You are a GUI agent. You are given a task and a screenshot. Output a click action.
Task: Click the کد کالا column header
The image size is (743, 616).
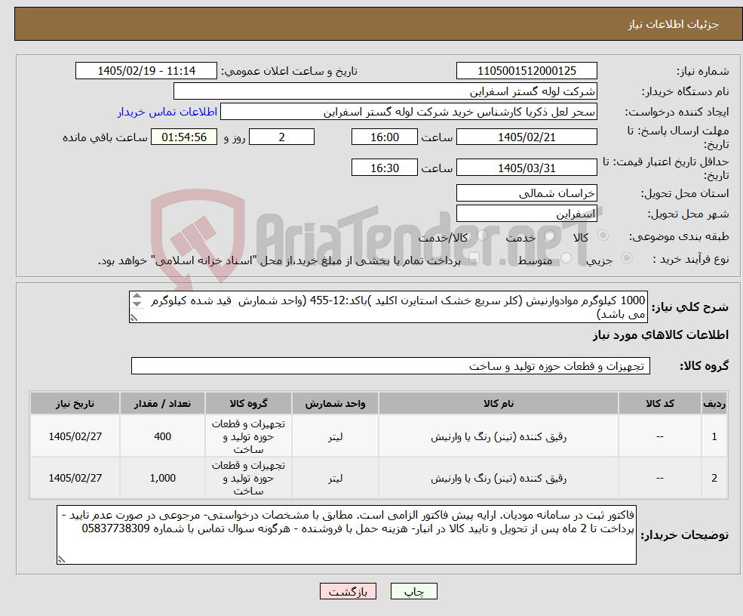[x=659, y=404]
